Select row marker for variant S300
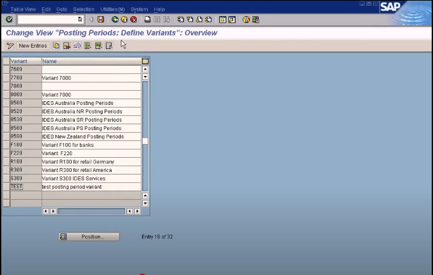The width and height of the screenshot is (433, 275). pos(6,178)
